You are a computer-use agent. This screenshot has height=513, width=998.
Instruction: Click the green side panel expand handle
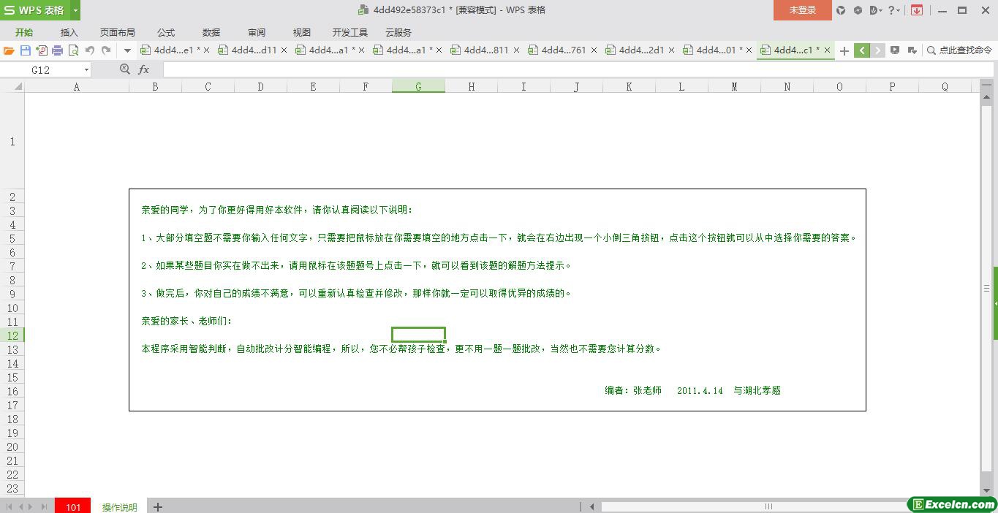[x=996, y=303]
